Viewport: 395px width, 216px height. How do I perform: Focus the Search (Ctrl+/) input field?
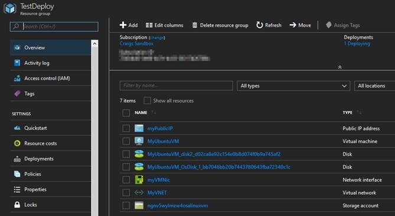pyautogui.click(x=54, y=27)
